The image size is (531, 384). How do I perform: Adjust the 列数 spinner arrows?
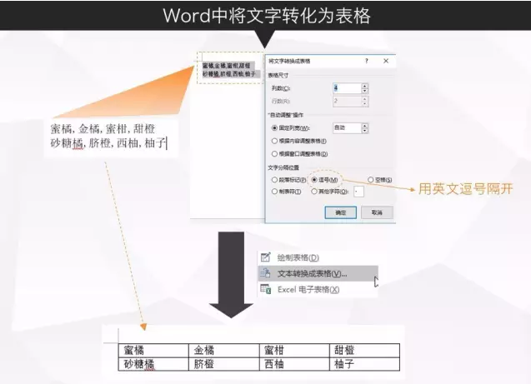coord(365,87)
